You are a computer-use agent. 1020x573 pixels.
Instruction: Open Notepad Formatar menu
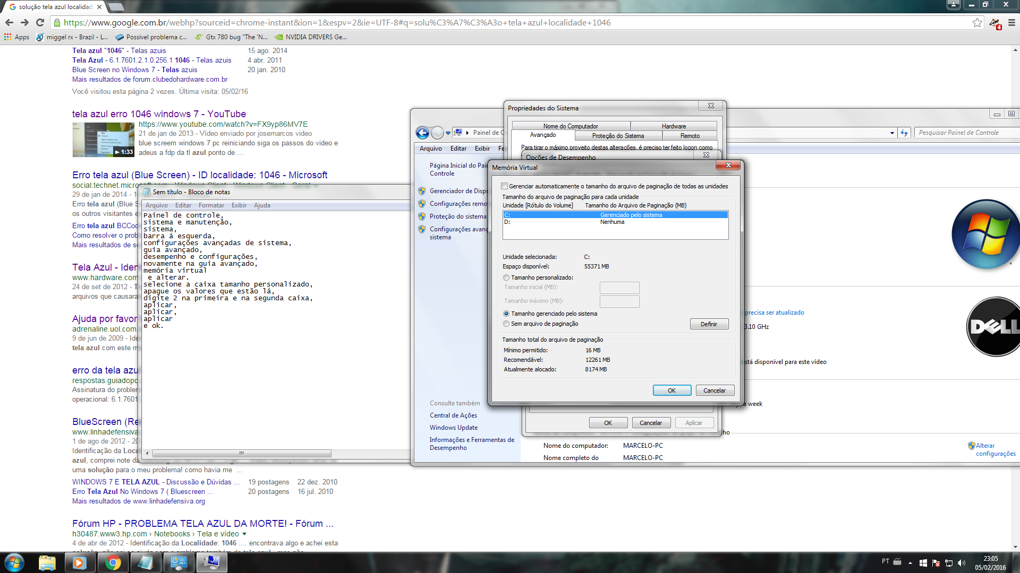pos(211,205)
